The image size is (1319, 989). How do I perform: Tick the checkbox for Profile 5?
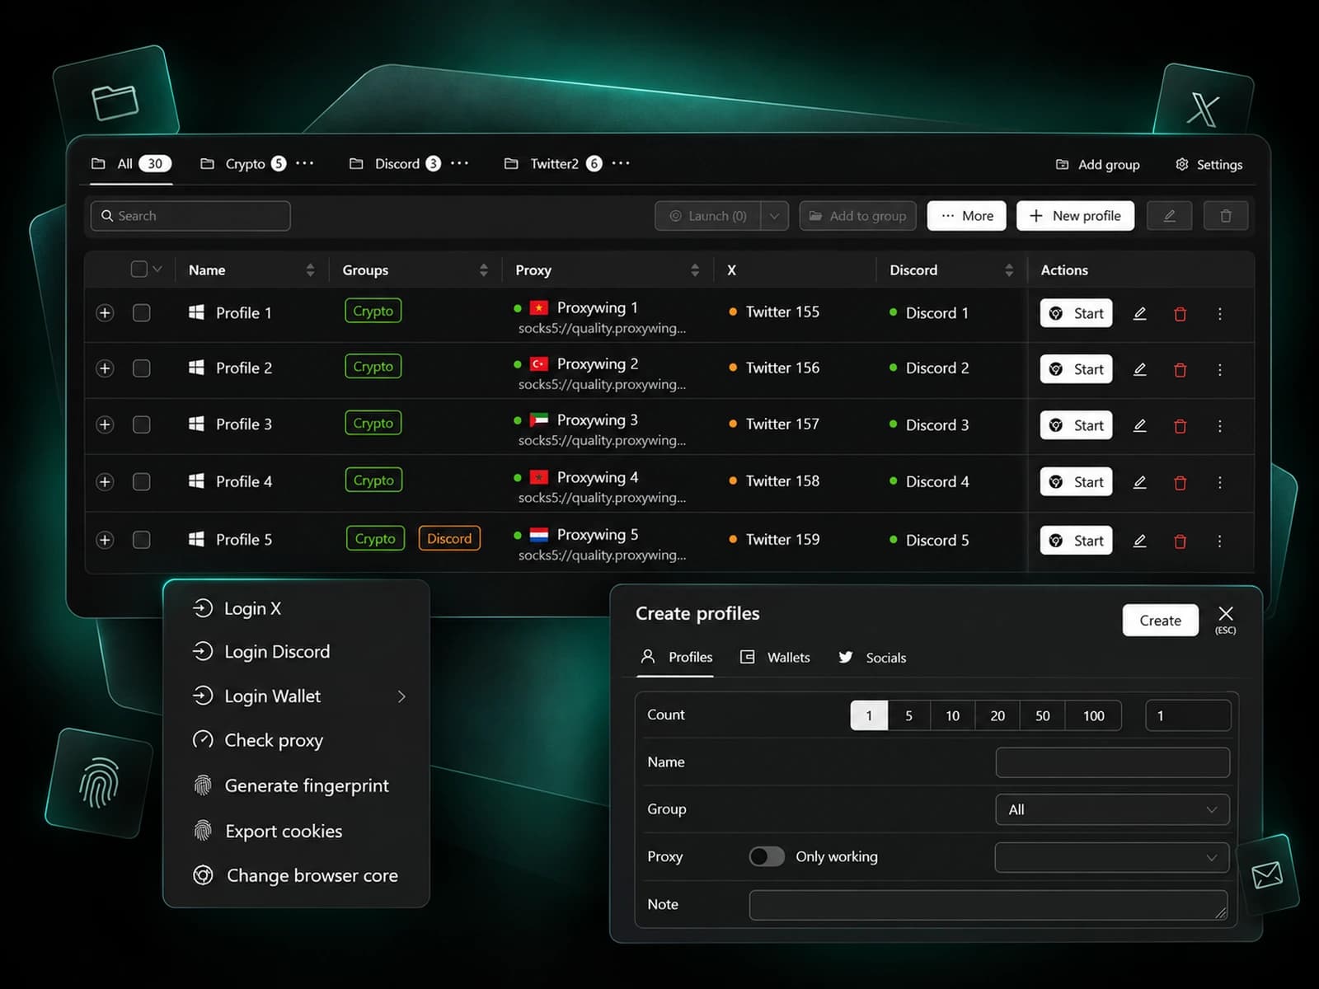(142, 540)
